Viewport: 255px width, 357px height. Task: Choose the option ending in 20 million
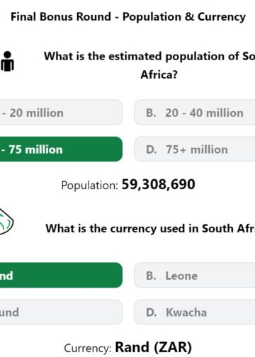61,113
